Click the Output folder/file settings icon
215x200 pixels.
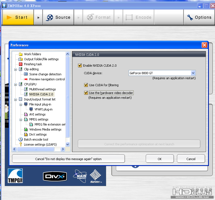point(21,59)
